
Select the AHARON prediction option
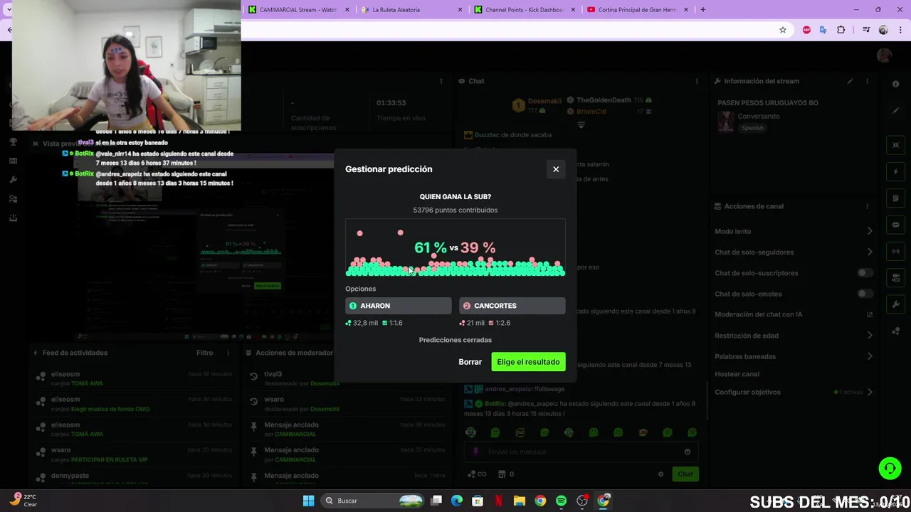coord(399,306)
